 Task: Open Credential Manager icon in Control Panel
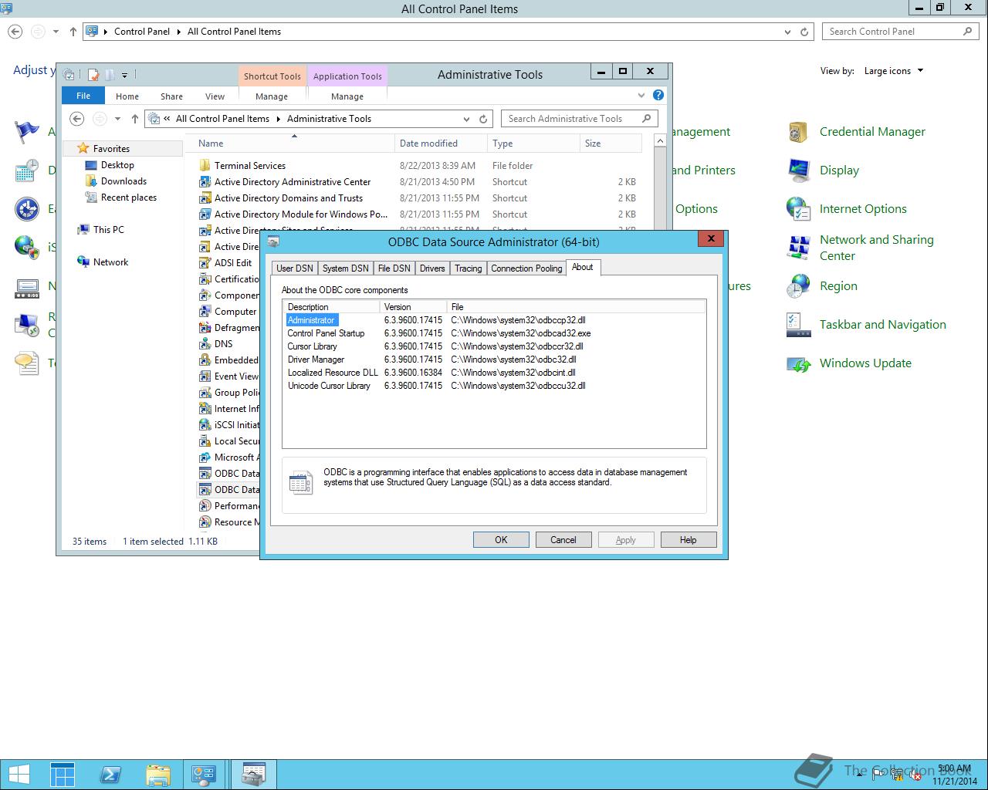(797, 132)
